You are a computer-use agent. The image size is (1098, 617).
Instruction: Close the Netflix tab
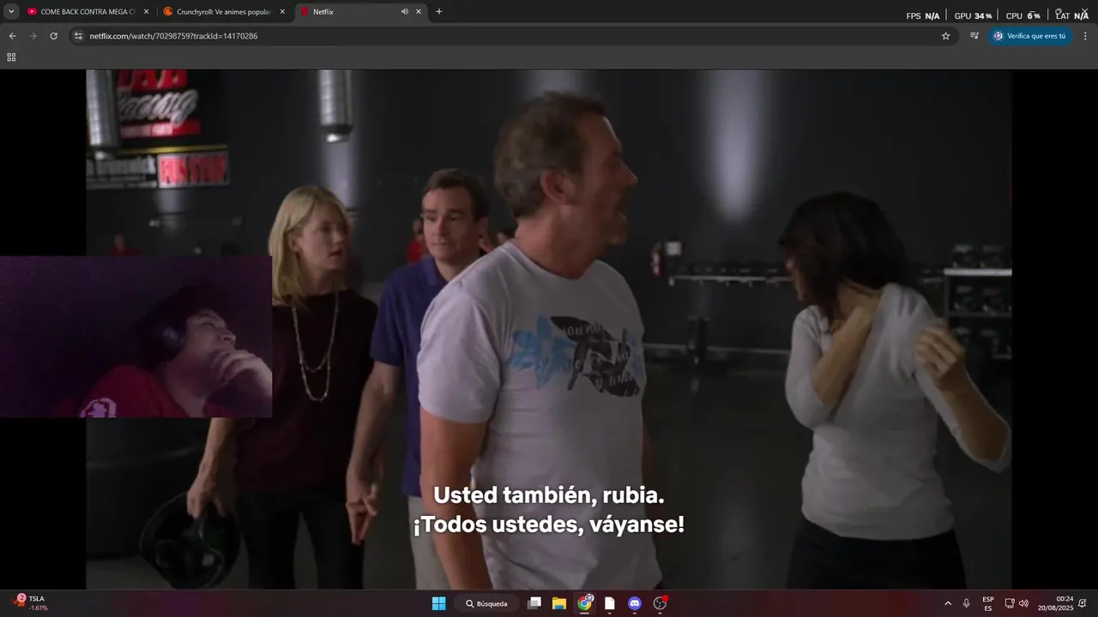tap(419, 12)
